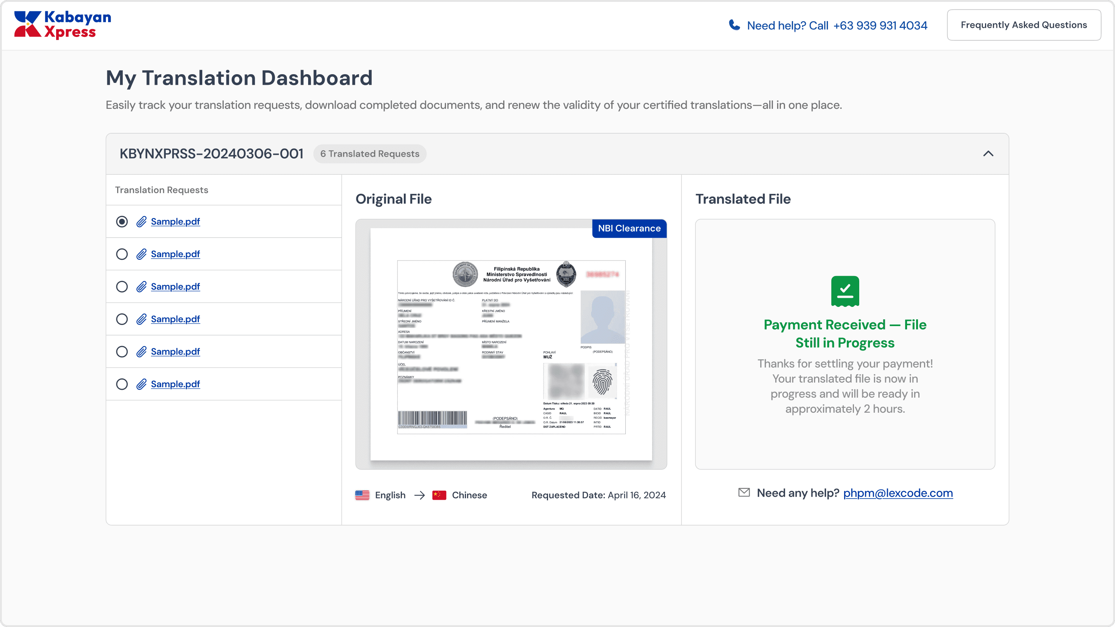Click the paperclip icon on the first Sample.pdf
Image resolution: width=1115 pixels, height=627 pixels.
click(141, 221)
